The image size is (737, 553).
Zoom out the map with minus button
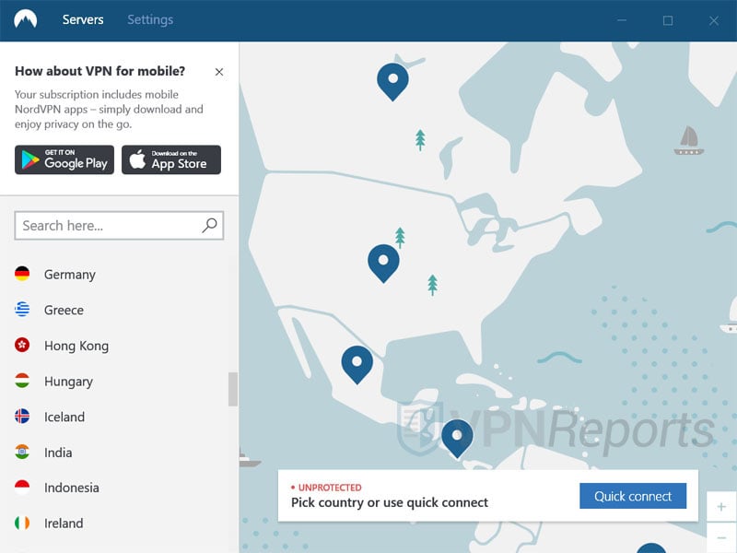click(721, 537)
